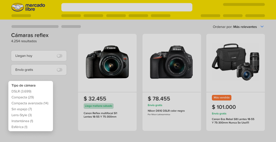Choose Compacta avanzada (14) filter
Screen dimensions: 276x142
(30, 103)
